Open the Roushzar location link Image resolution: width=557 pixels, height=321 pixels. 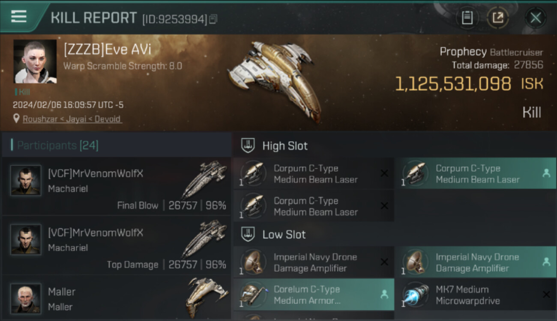[72, 119]
